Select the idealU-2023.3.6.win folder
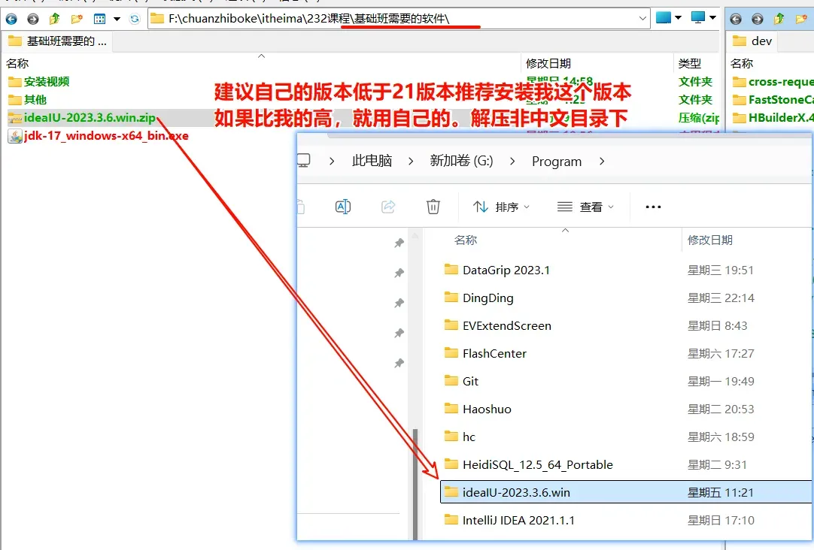814x550 pixels. point(626,492)
